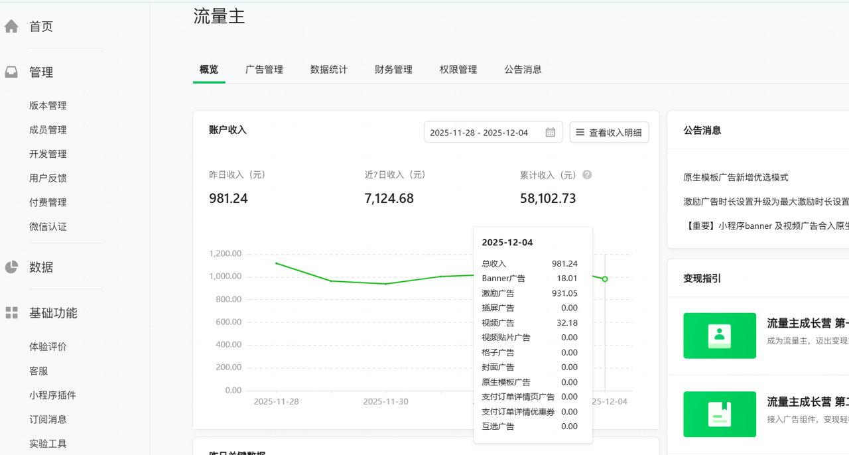Click the help icon next to 累计收入
The height and width of the screenshot is (455, 849).
[587, 175]
